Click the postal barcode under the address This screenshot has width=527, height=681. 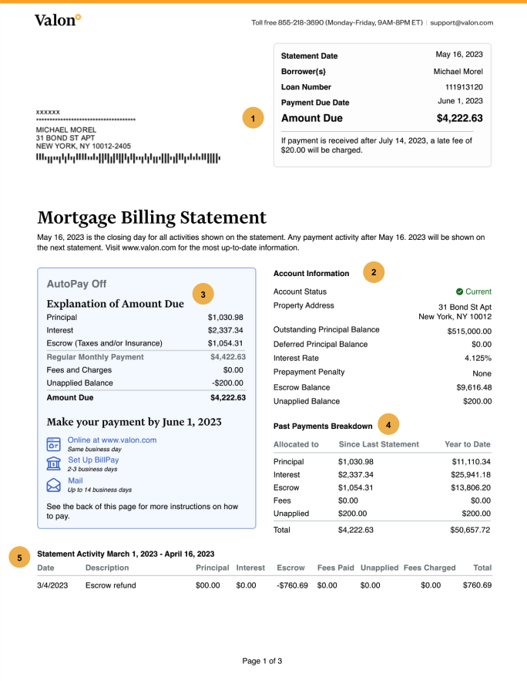(x=128, y=158)
